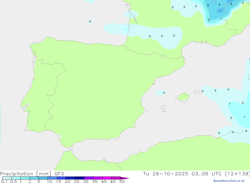
Task: Click the '3' precipitation value over France
Action: (208, 5)
